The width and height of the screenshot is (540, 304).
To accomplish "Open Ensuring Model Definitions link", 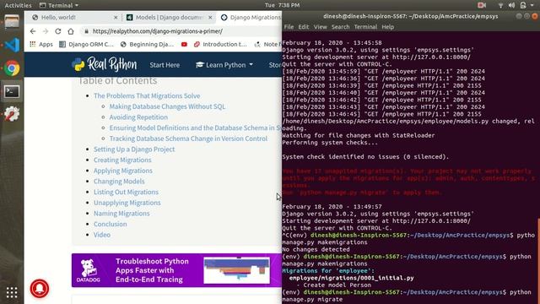I will (195, 128).
